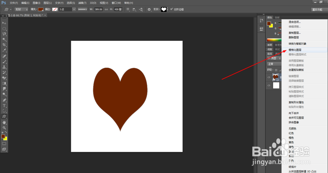Viewport: 328px width, 173px height.
Task: Select the Horizontal Type tool
Action: click(4, 106)
